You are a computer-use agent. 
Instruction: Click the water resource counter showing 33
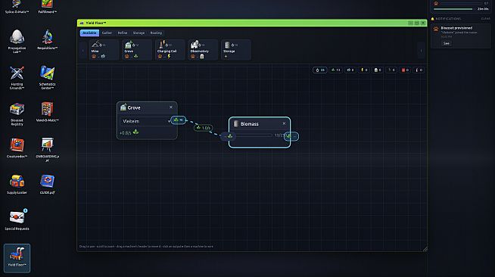click(320, 70)
